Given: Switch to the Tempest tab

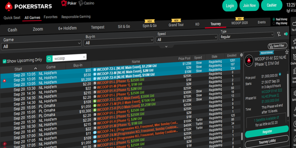Looking at the screenshot, I should (x=98, y=27).
